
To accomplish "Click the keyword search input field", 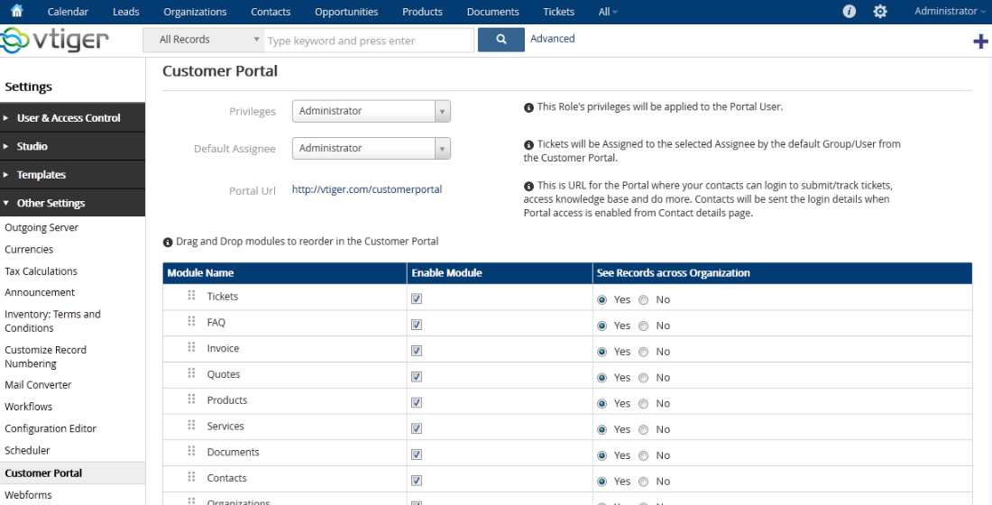I will (x=368, y=41).
